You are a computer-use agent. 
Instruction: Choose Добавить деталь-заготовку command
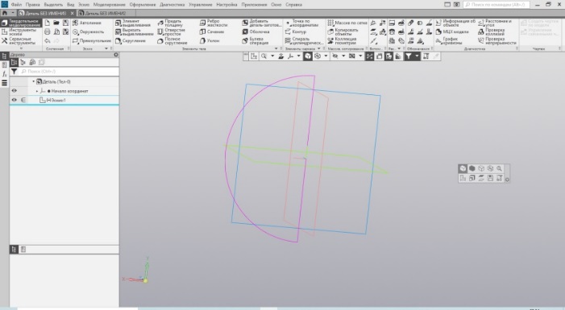coord(262,23)
